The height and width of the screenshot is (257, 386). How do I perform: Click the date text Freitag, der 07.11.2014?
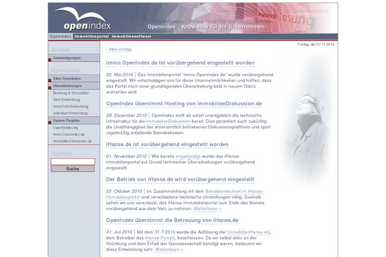click(316, 44)
